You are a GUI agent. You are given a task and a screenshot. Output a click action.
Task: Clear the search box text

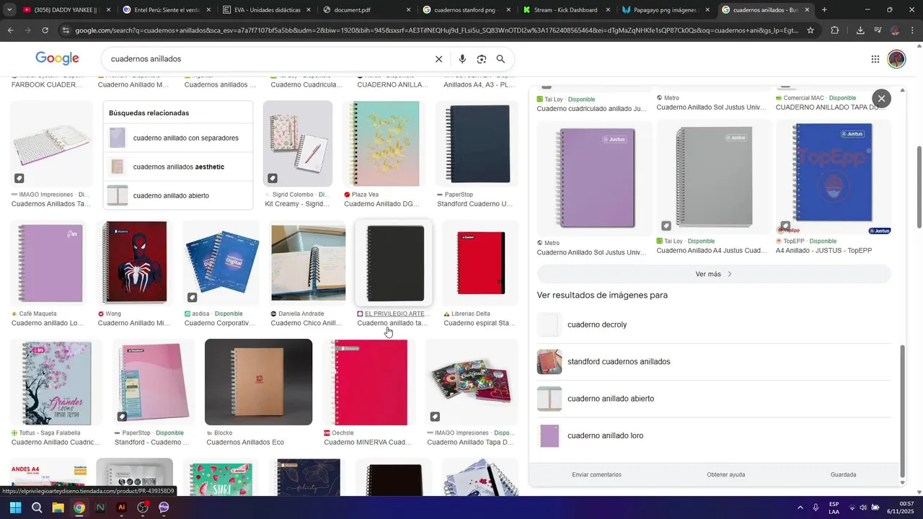438,59
